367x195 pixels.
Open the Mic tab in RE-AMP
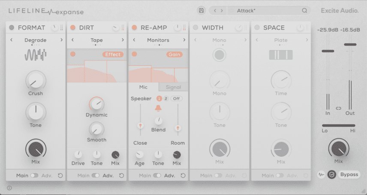[x=143, y=87]
